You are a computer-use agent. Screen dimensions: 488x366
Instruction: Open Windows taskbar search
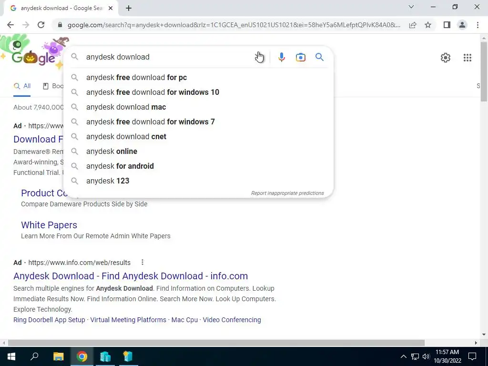coord(34,356)
